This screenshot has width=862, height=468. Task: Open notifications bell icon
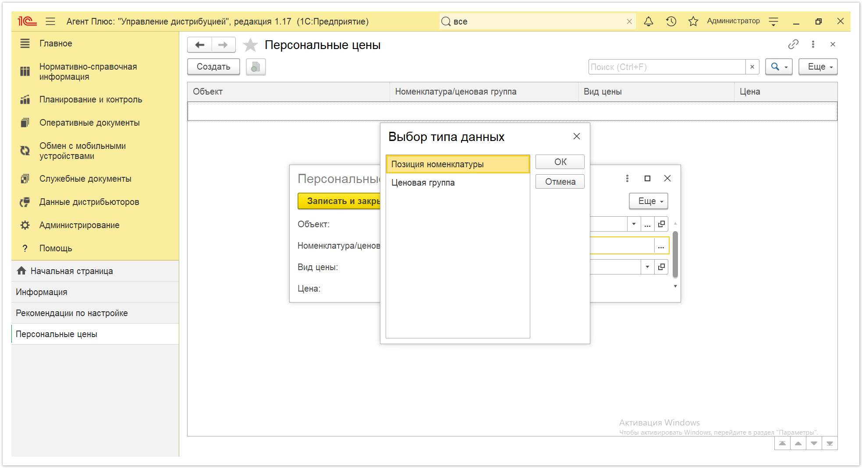[649, 21]
